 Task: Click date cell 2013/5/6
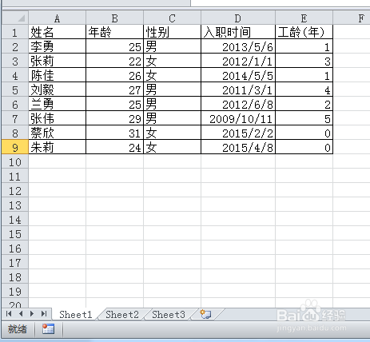click(x=238, y=46)
